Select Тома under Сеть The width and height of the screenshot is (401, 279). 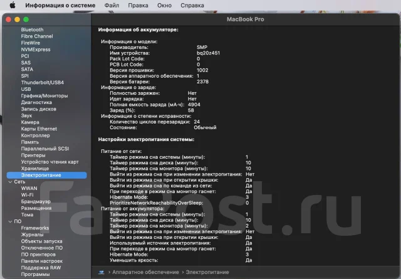coord(27,215)
